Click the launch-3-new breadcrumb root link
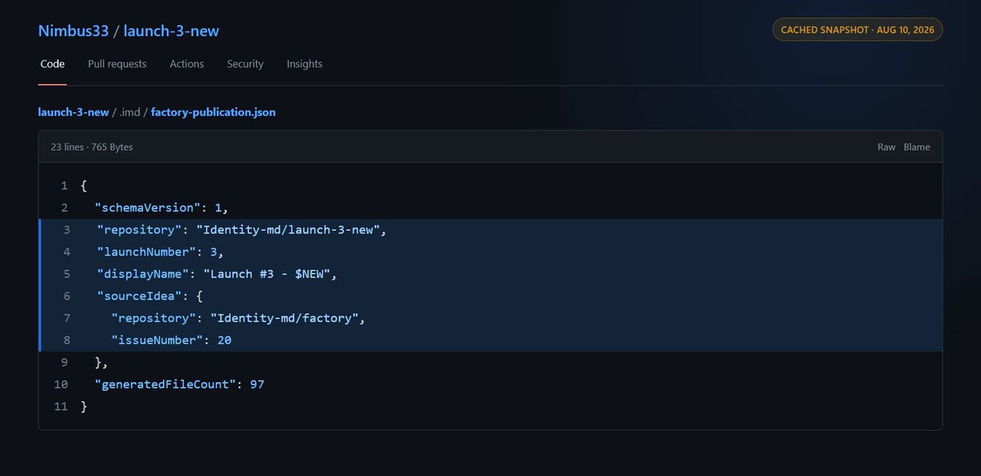This screenshot has width=981, height=476. point(74,112)
